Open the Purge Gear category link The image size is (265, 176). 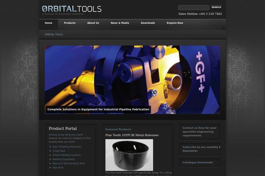pyautogui.click(x=59, y=151)
